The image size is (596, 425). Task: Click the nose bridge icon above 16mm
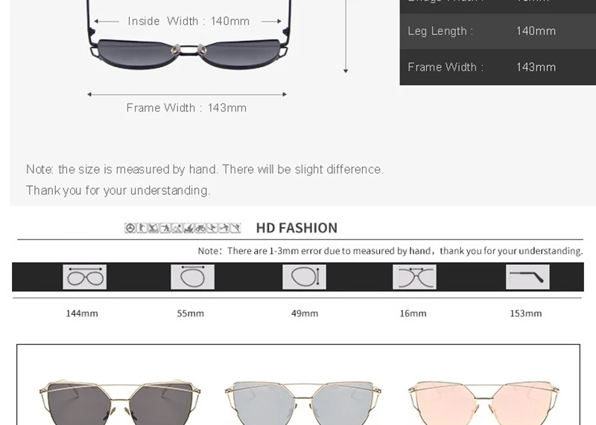point(414,277)
